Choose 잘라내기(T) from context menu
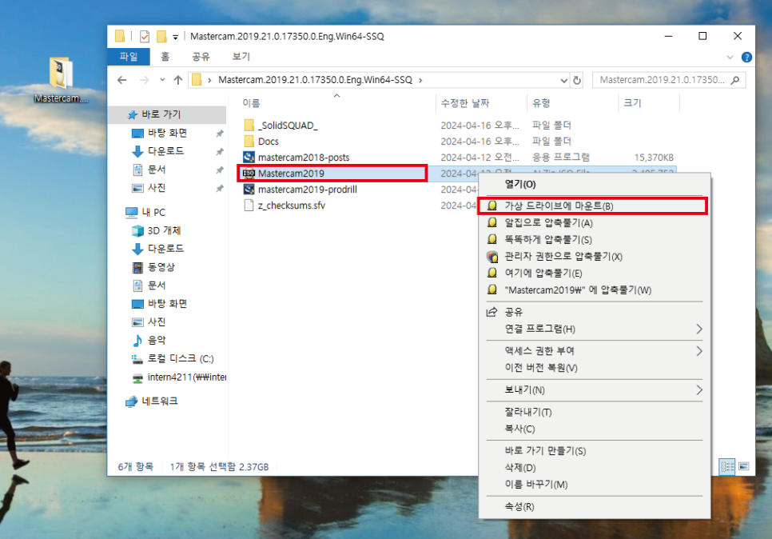 click(595, 412)
